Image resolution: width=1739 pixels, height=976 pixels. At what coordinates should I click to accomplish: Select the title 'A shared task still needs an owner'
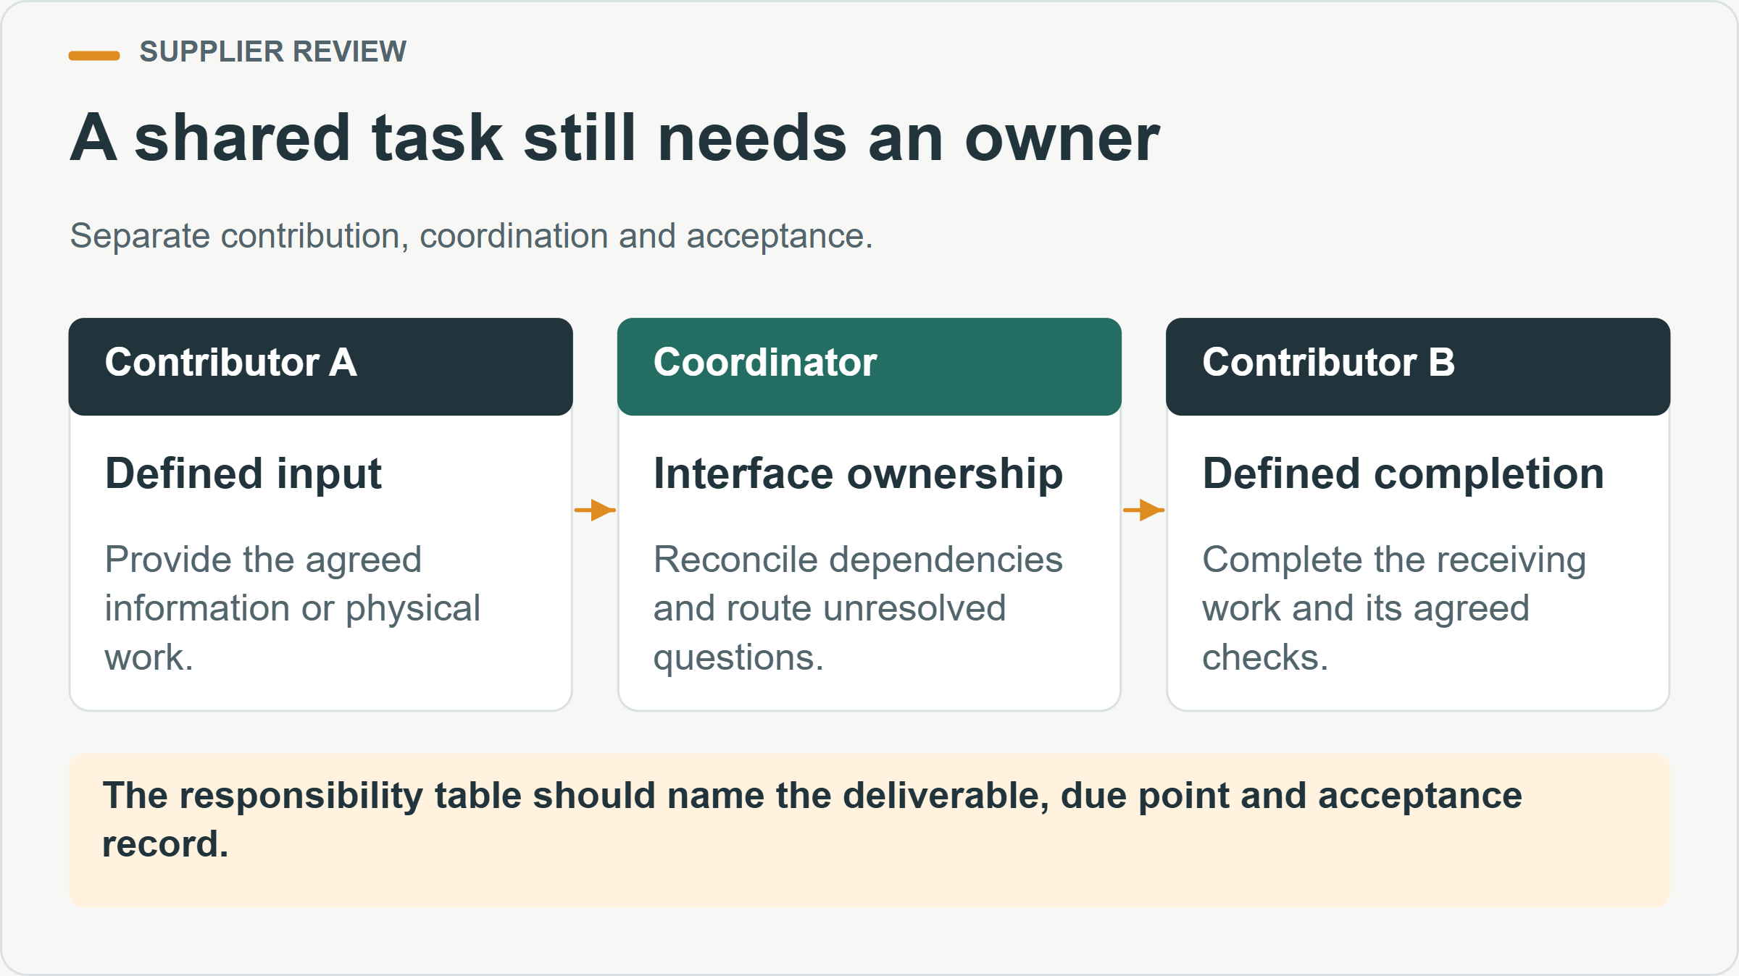tap(614, 138)
